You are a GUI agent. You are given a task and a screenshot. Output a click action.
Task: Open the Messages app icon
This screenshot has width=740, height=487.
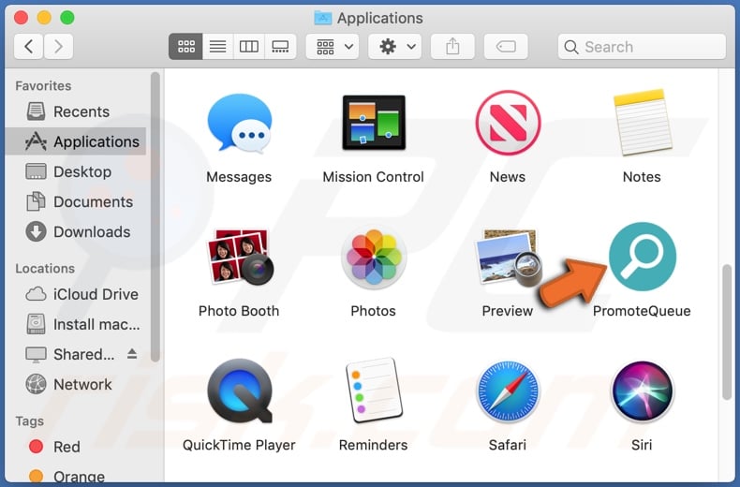tap(239, 123)
